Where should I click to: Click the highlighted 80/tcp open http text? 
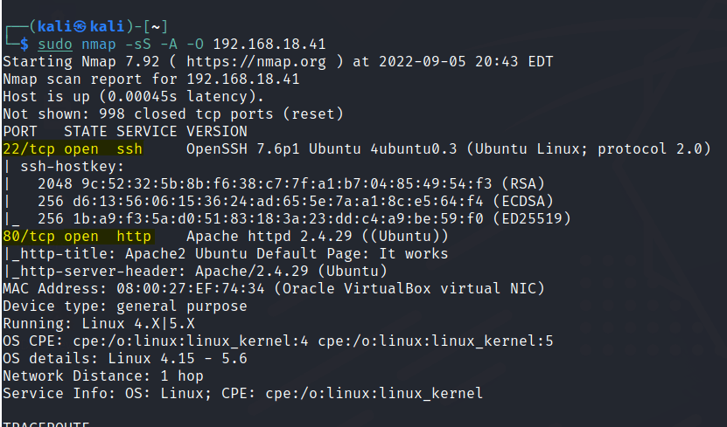pyautogui.click(x=77, y=236)
